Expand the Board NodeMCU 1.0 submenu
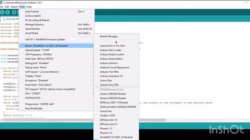Viewport: 250px width, 140px height. pos(56,46)
